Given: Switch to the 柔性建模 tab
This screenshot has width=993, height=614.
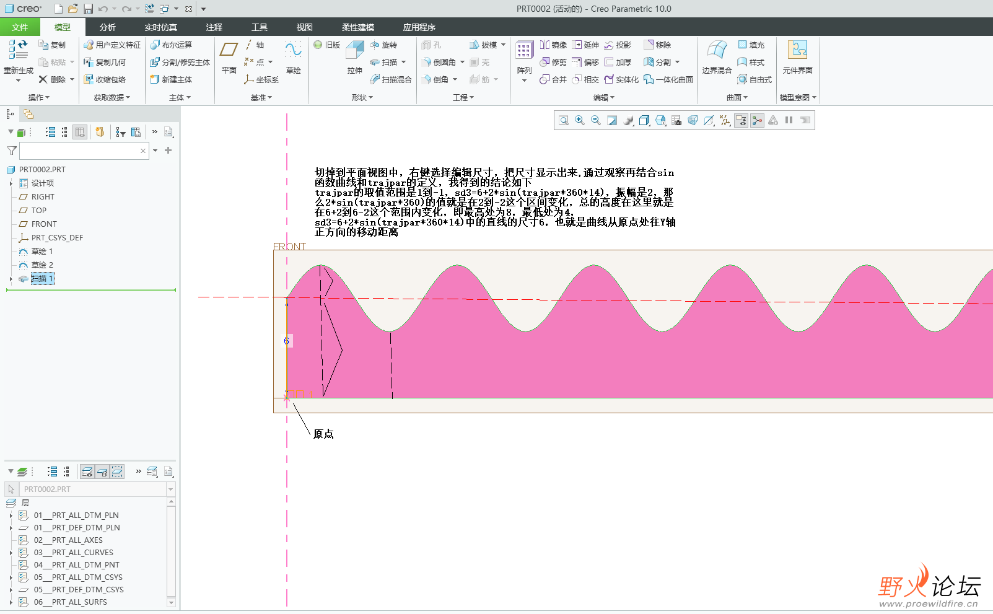Looking at the screenshot, I should click(358, 27).
